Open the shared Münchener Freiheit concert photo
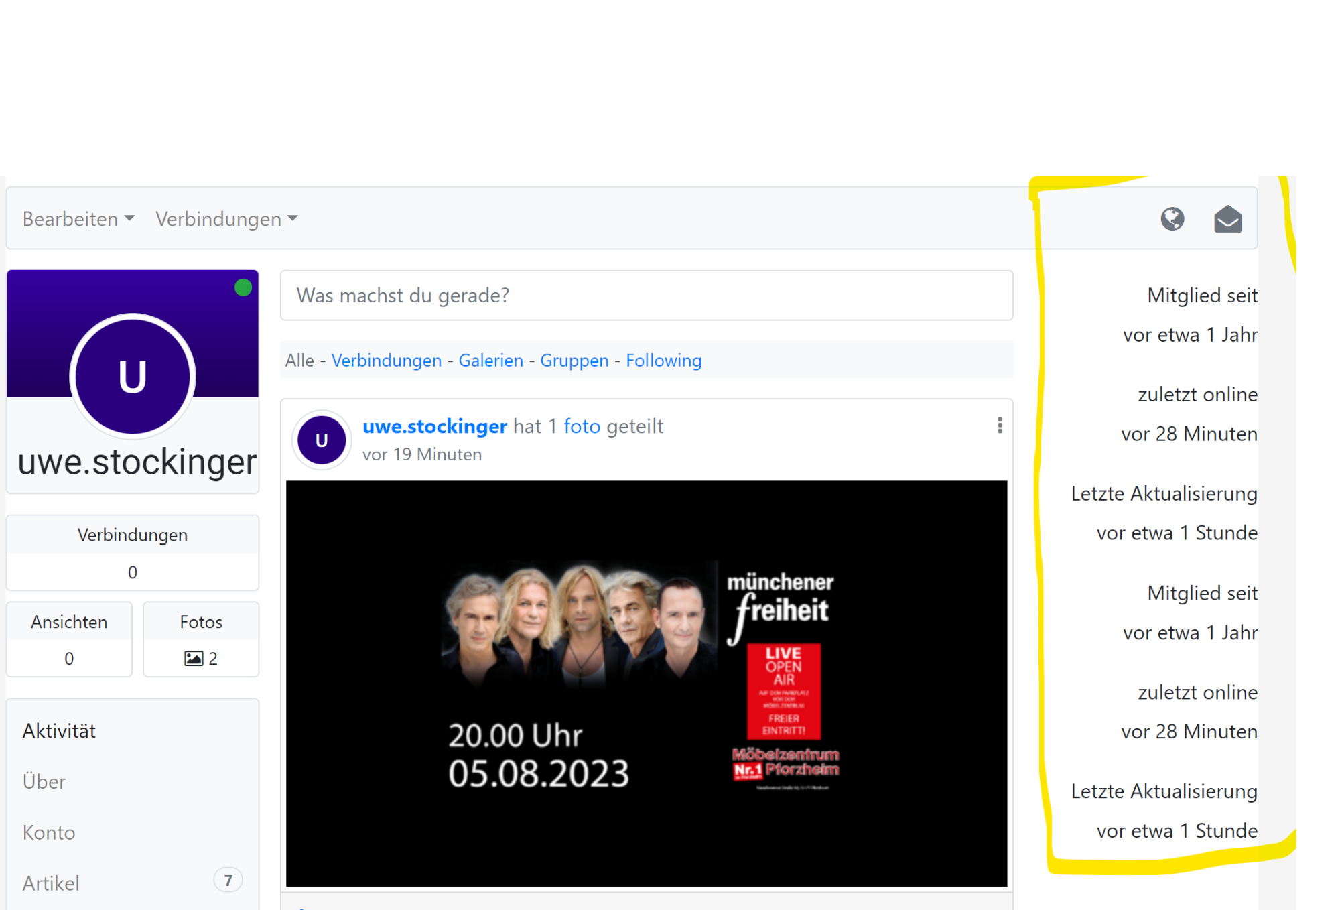The image size is (1340, 910). tap(647, 684)
